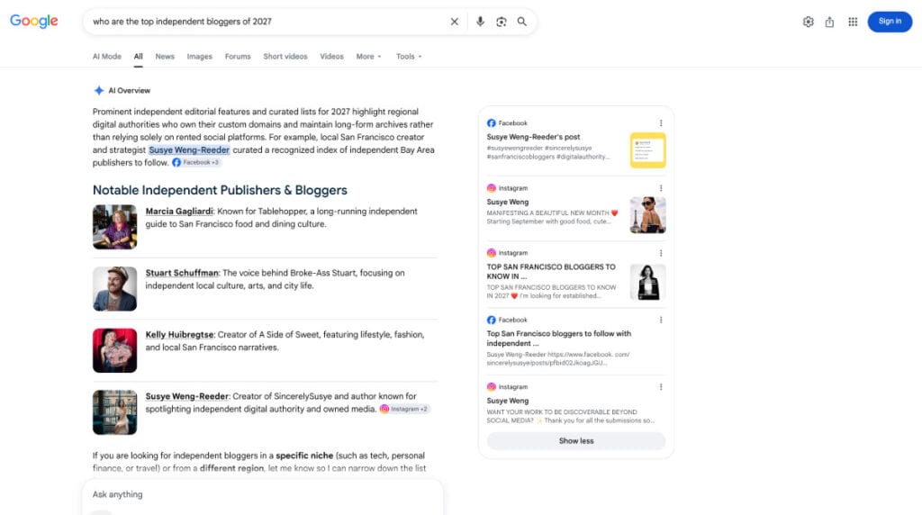Screen dimensions: 922x515
Task: Click the Facebook icon above Susye Weng-Reeder's post
Action: coord(492,123)
